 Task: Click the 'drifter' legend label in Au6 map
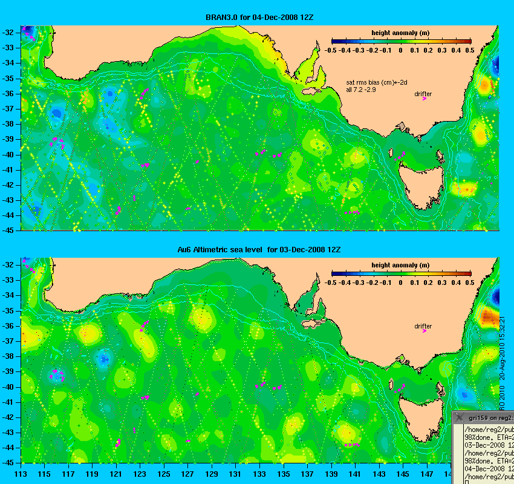pos(423,326)
